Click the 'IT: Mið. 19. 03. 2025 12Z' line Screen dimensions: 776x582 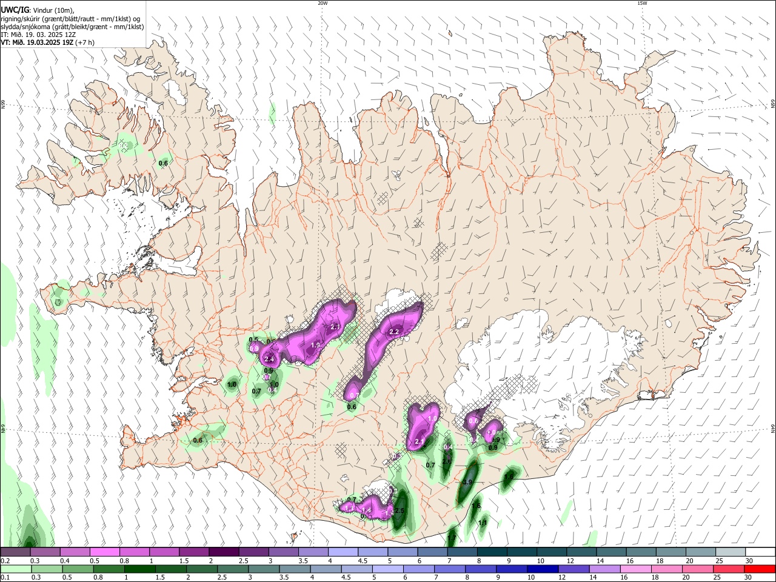[x=38, y=35]
